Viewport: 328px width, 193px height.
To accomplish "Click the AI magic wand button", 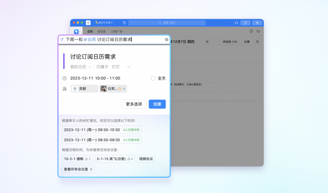I will (x=245, y=23).
